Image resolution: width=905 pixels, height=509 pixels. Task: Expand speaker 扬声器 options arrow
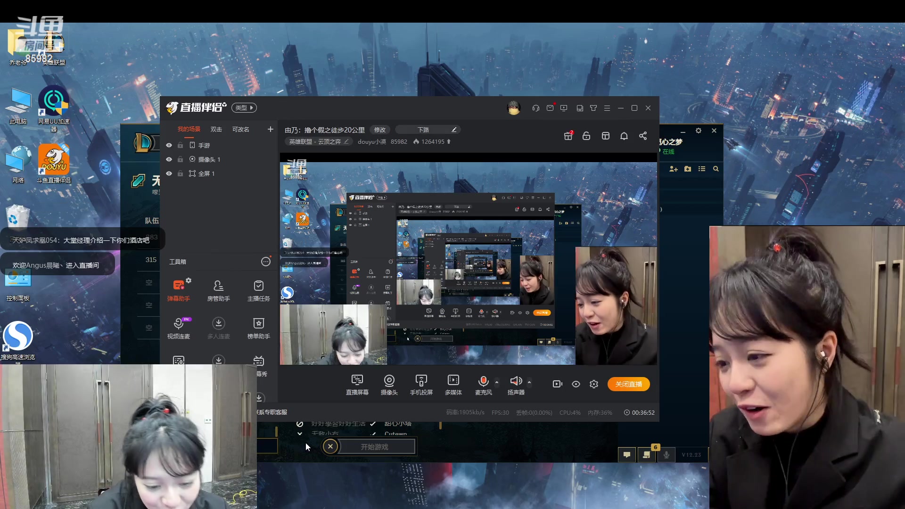click(x=529, y=382)
